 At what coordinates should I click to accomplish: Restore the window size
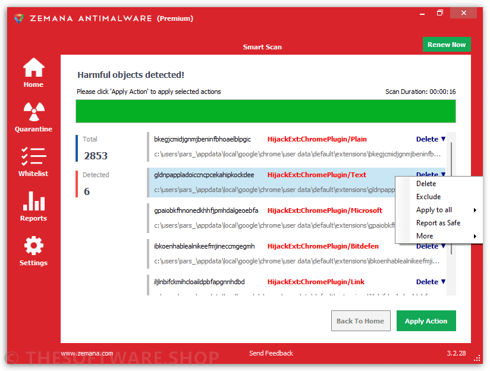point(440,13)
